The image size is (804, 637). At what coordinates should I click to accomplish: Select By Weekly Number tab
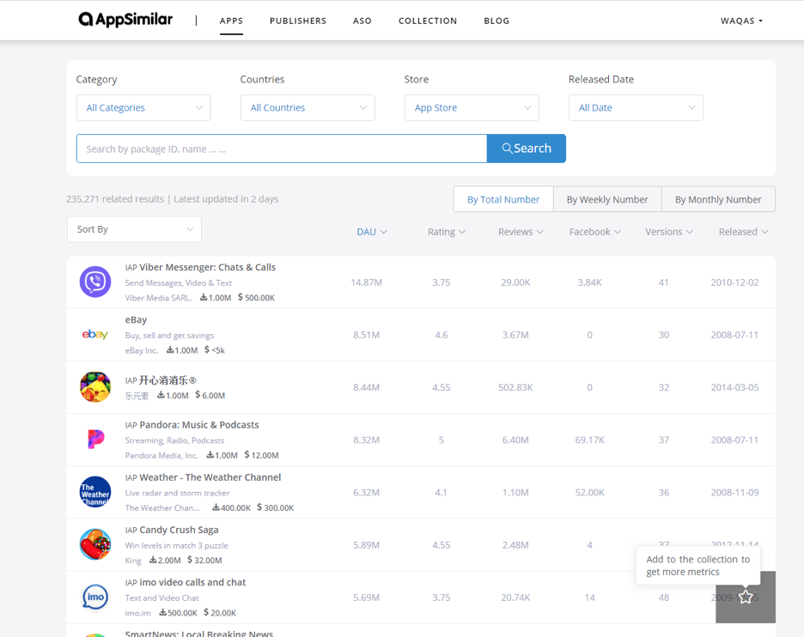click(607, 199)
